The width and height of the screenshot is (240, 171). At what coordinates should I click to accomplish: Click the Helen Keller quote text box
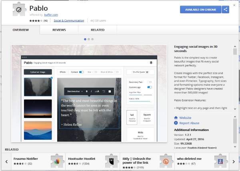(x=89, y=113)
